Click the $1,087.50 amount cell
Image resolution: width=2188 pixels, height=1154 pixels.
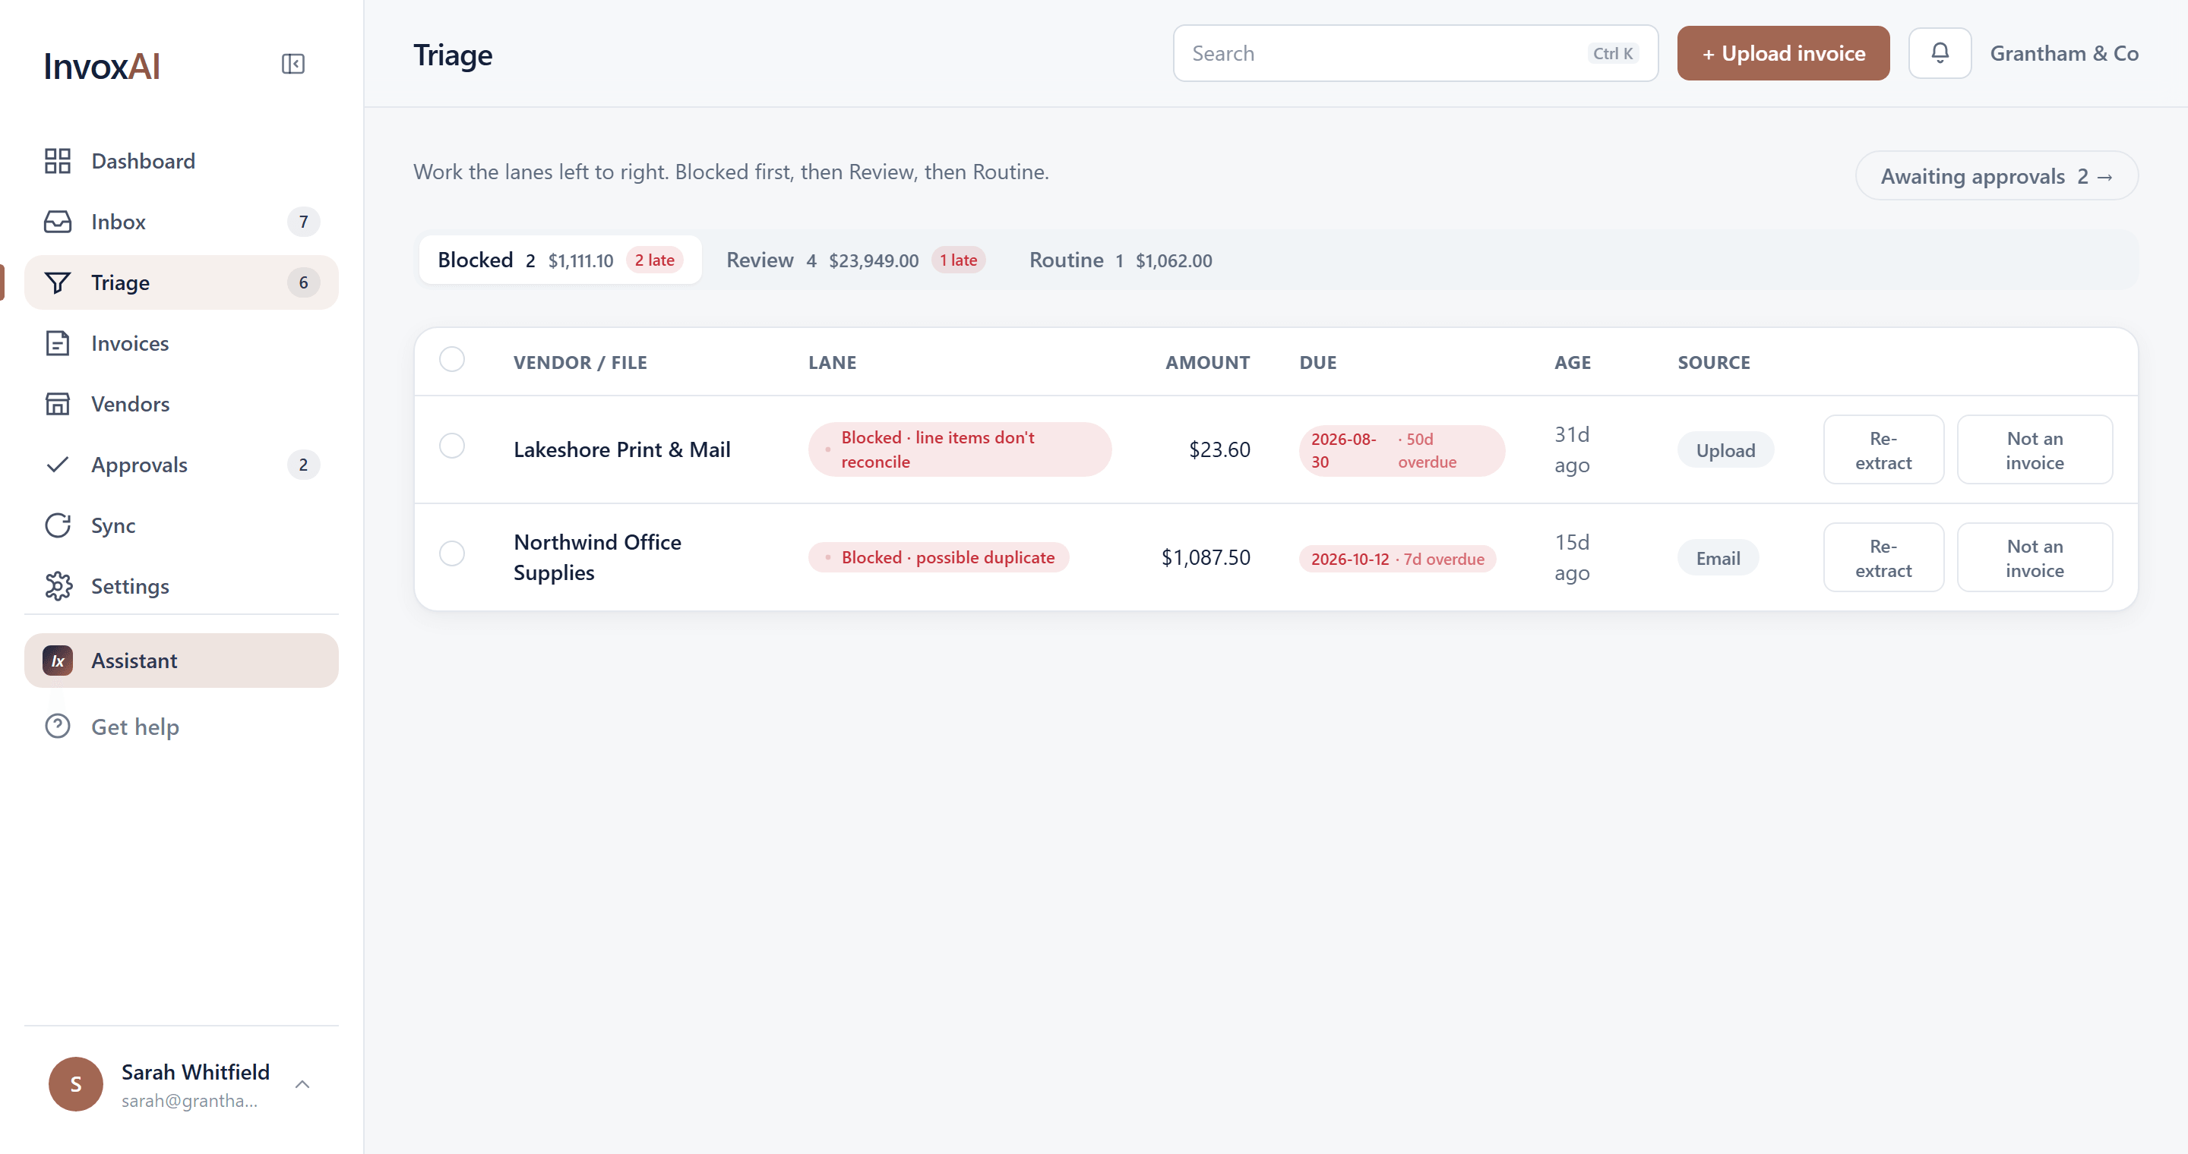tap(1205, 557)
